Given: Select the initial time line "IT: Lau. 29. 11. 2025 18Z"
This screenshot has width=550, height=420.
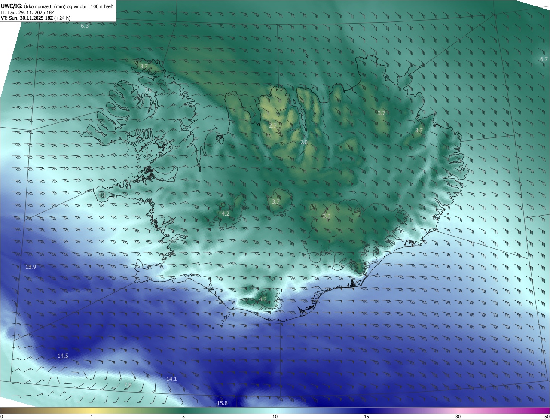Looking at the screenshot, I should point(27,12).
